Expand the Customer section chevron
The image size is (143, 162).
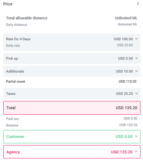(136, 136)
